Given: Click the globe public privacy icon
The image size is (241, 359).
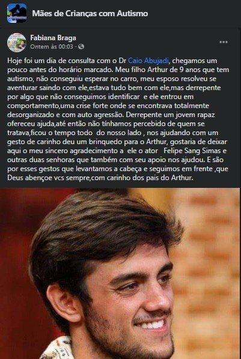Looking at the screenshot, I should pos(81,47).
